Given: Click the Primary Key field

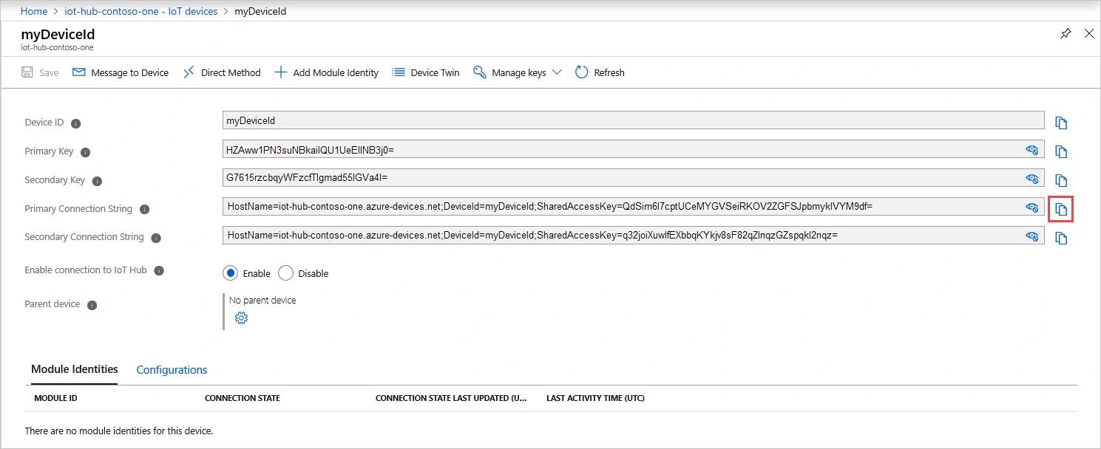Looking at the screenshot, I should pos(634,149).
